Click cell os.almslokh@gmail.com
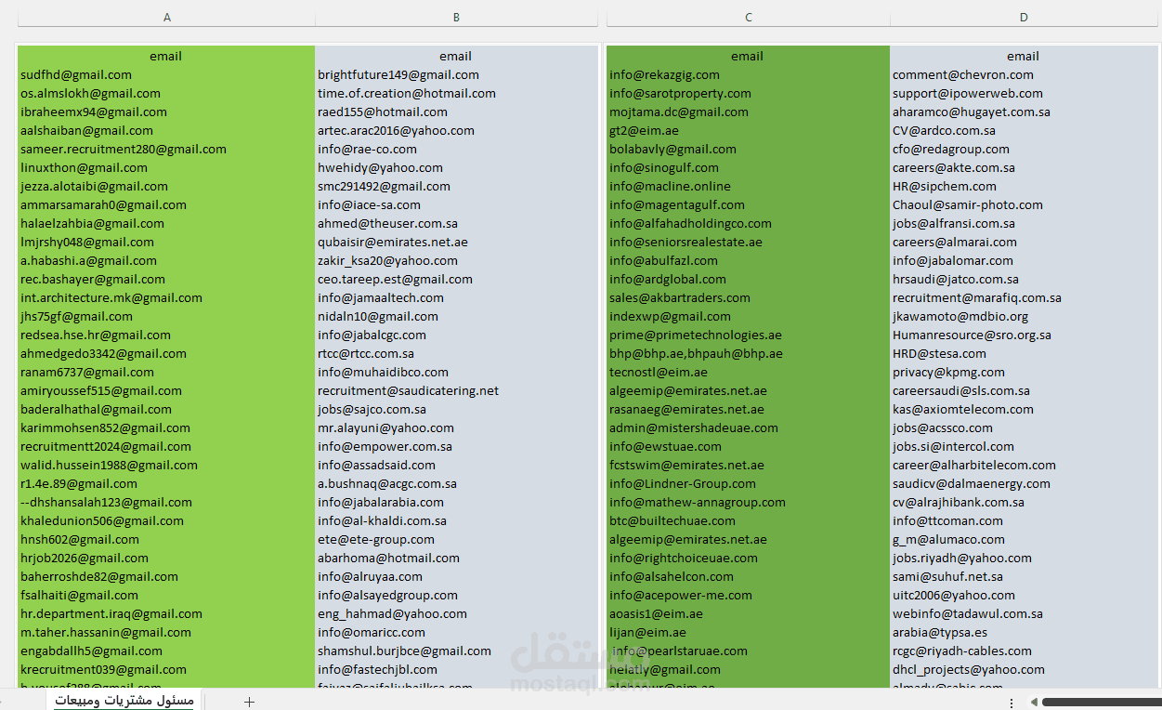This screenshot has width=1162, height=710. (x=166, y=93)
